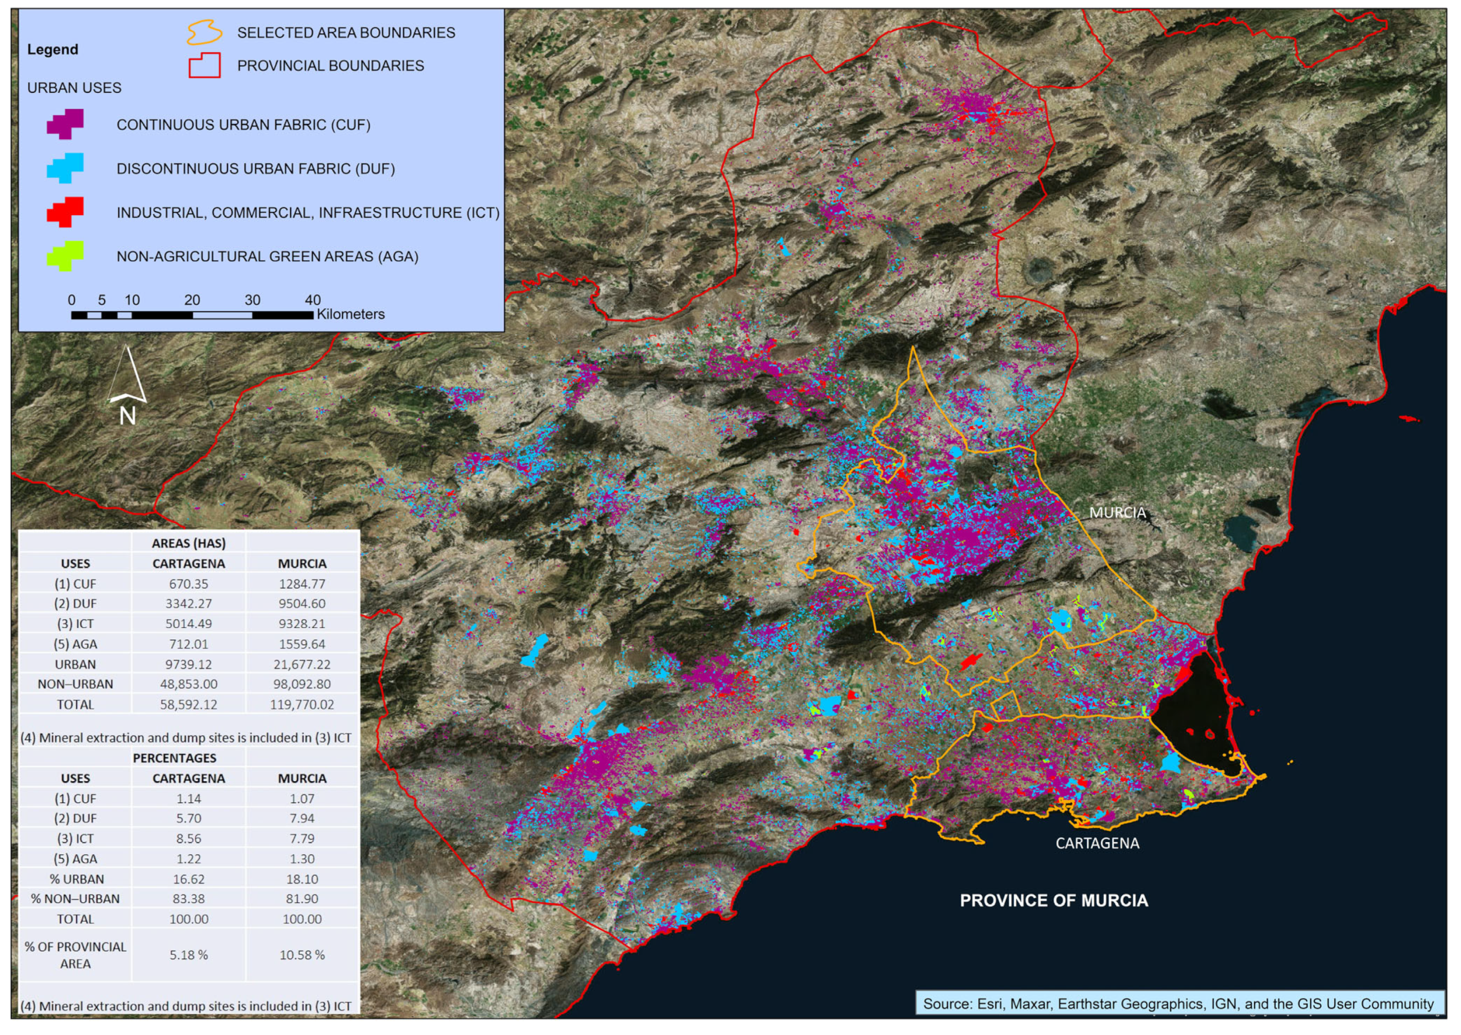Click the Murcia provincial area value 10.58 %
The height and width of the screenshot is (1035, 1461).
coord(302,955)
